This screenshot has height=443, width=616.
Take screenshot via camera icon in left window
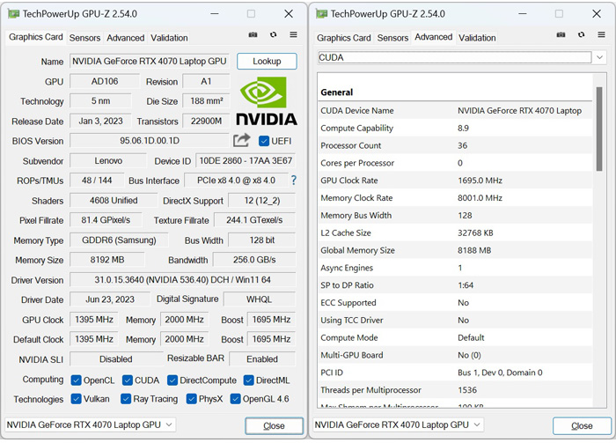click(x=253, y=35)
